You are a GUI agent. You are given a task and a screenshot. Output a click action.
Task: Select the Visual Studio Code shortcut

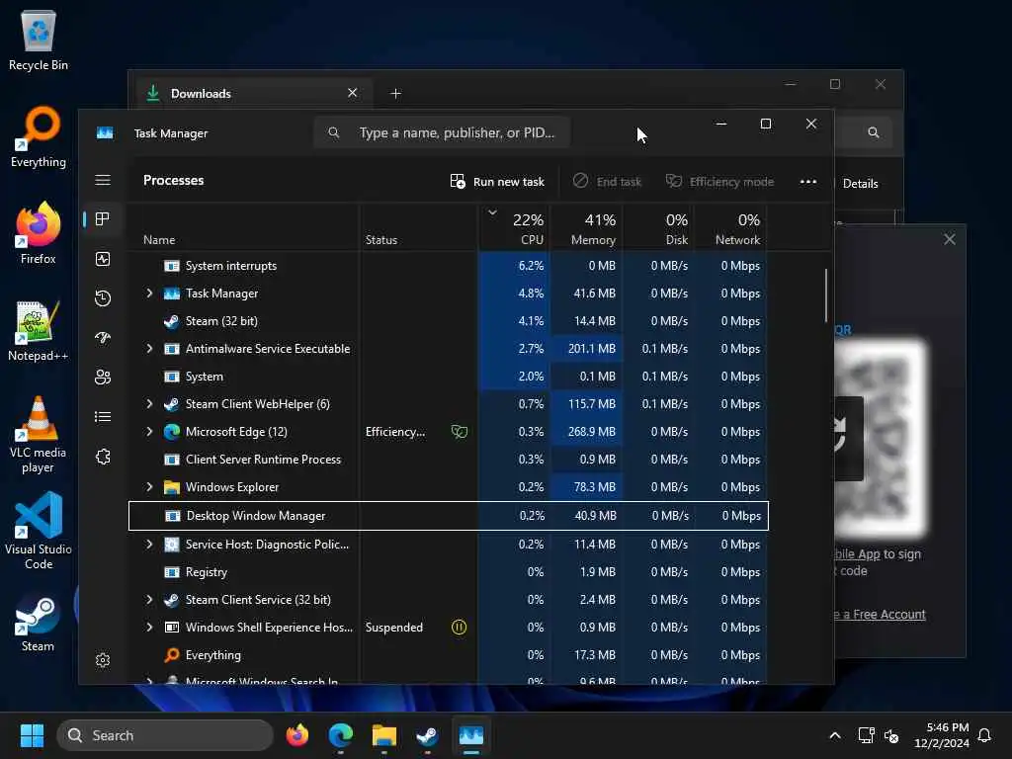(x=39, y=531)
